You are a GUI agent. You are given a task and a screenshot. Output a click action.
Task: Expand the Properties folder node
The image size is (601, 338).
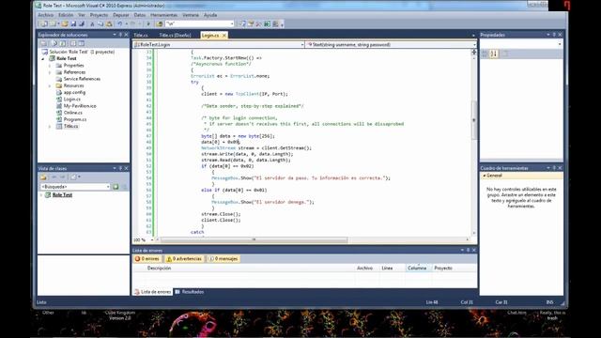point(50,66)
